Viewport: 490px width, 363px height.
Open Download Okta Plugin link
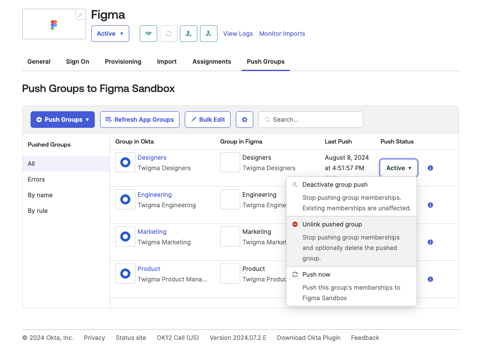pyautogui.click(x=308, y=338)
